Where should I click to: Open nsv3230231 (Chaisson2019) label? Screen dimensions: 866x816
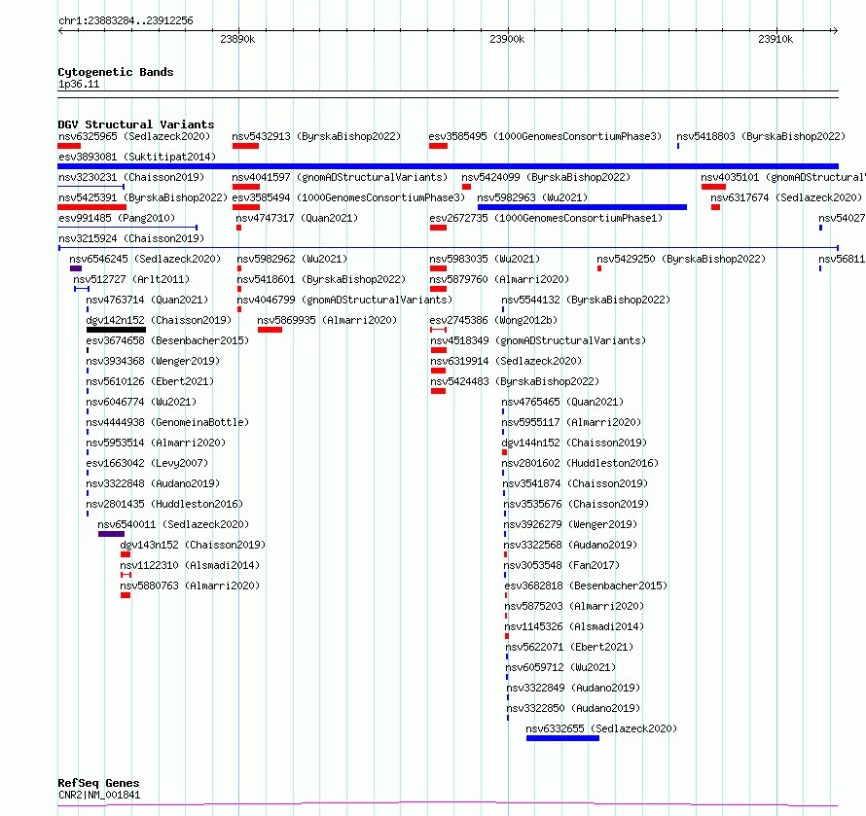(x=131, y=177)
